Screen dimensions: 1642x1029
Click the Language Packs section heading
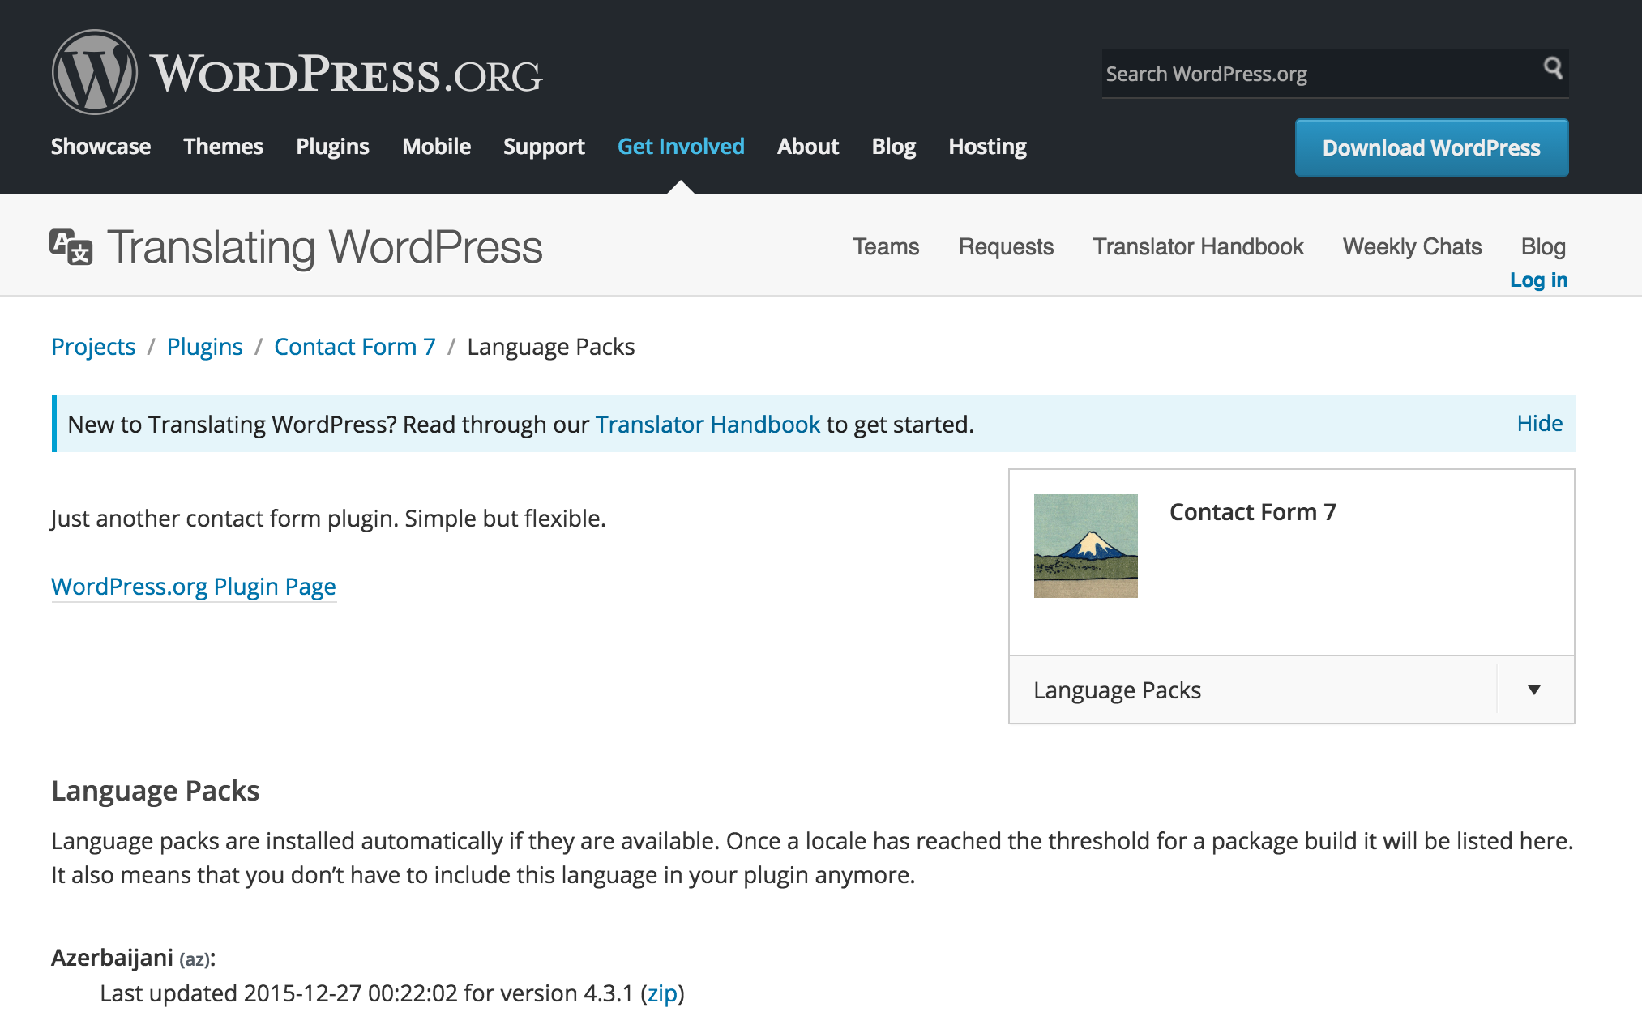(155, 791)
